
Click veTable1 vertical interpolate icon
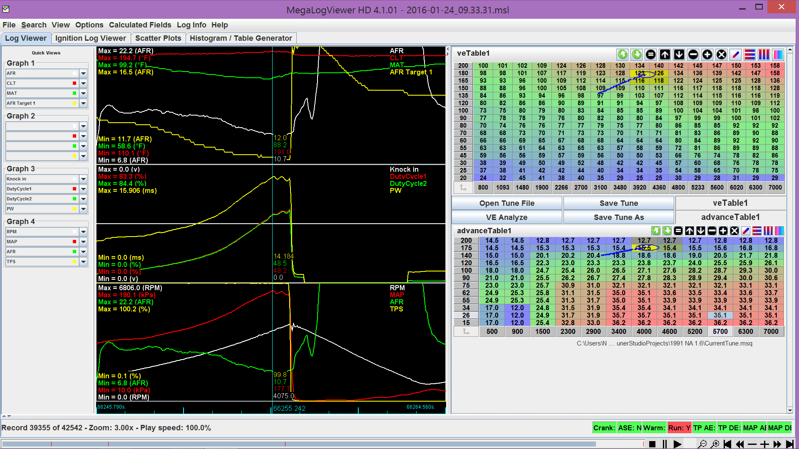click(x=764, y=54)
